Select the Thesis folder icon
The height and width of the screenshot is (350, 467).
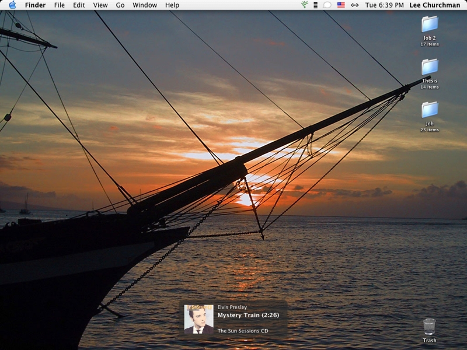[430, 67]
